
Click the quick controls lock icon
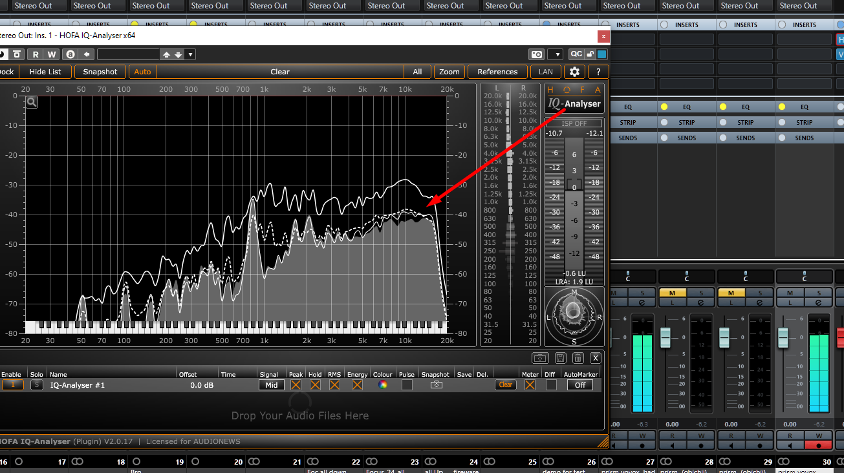(590, 54)
